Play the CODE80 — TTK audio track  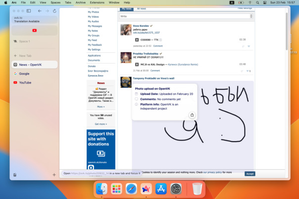pos(137,40)
